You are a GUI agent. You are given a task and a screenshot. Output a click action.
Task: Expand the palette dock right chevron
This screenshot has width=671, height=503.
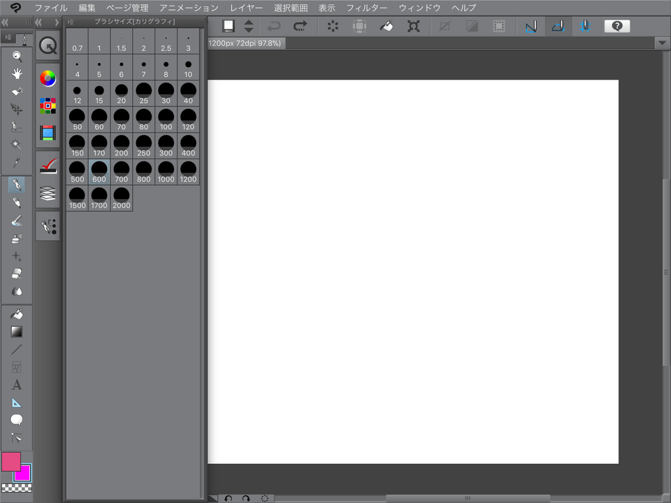click(x=57, y=22)
